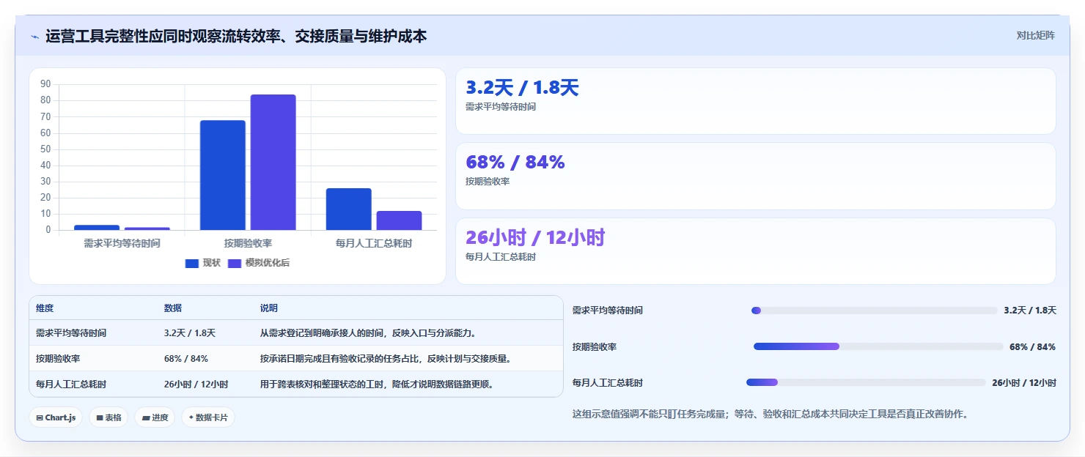Click the 现状 bar for 每月人工汇总耗时
Viewport: 1085px width, 457px height.
pos(349,209)
